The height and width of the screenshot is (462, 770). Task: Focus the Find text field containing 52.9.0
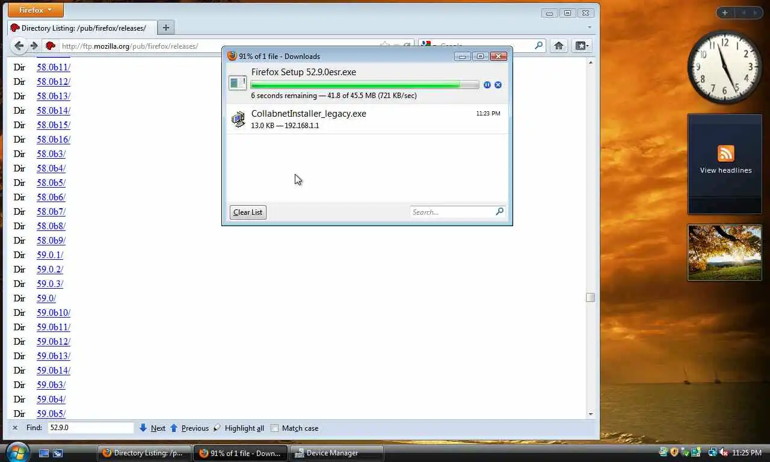pyautogui.click(x=90, y=428)
